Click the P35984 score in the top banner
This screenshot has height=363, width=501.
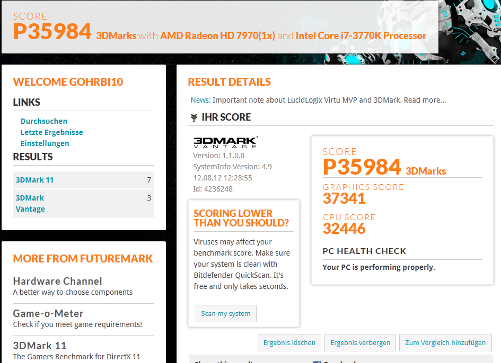pos(52,31)
